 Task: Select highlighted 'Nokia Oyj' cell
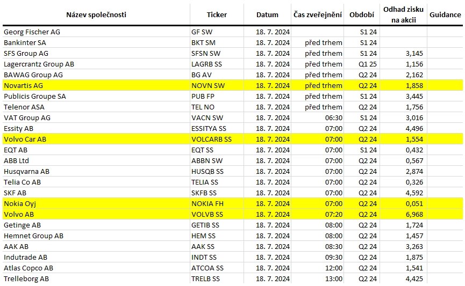pos(20,204)
